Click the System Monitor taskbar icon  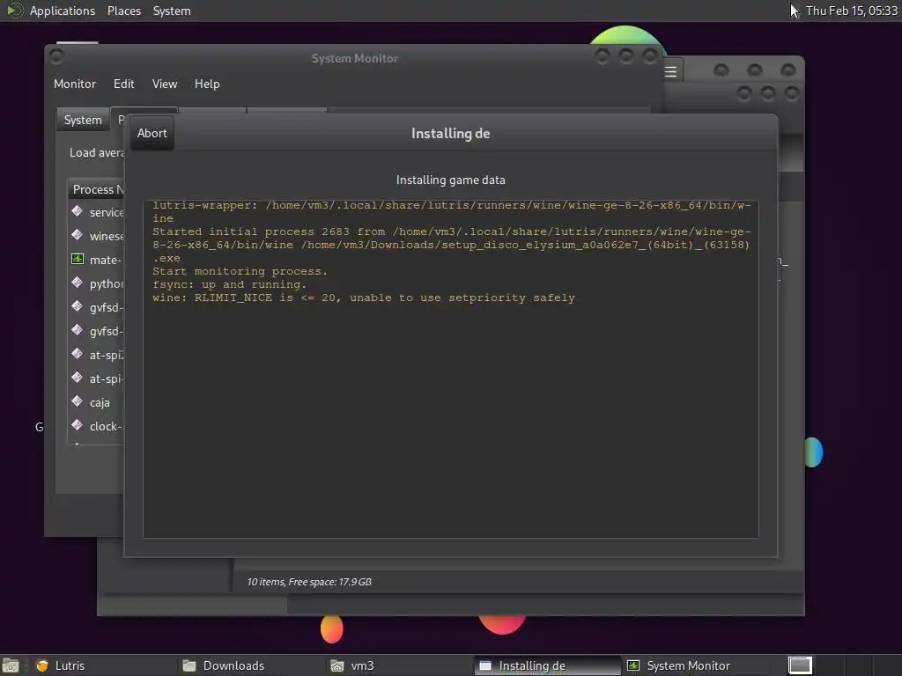click(x=633, y=665)
